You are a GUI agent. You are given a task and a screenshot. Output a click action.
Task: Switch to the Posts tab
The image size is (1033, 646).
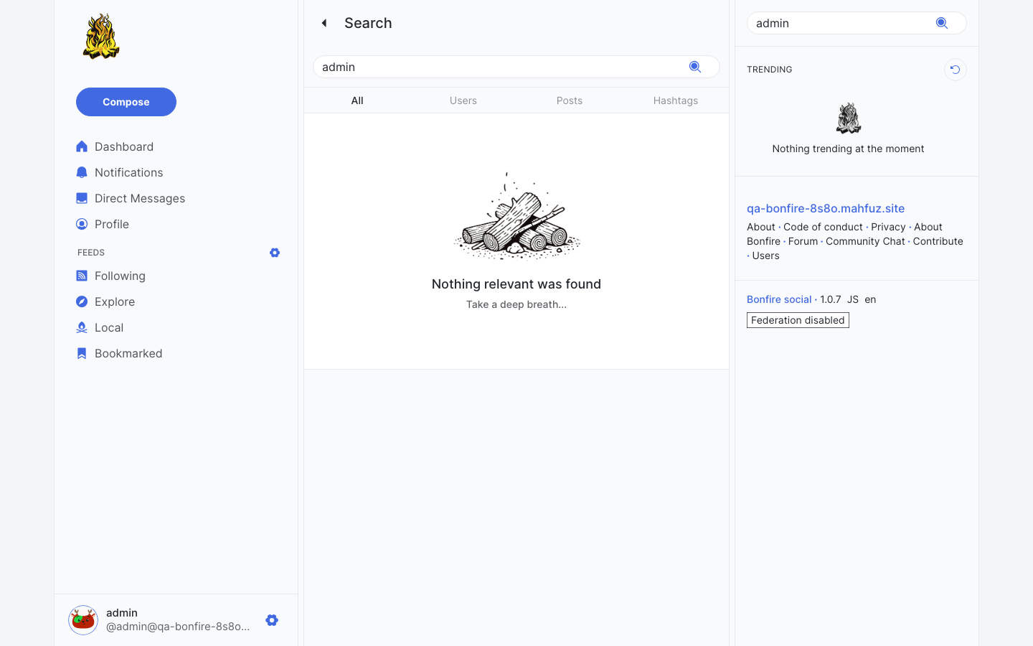tap(570, 100)
